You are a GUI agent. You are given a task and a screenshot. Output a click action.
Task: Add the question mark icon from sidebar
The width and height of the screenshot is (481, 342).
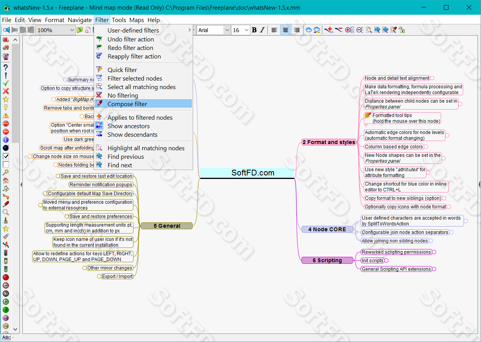[x=6, y=67]
